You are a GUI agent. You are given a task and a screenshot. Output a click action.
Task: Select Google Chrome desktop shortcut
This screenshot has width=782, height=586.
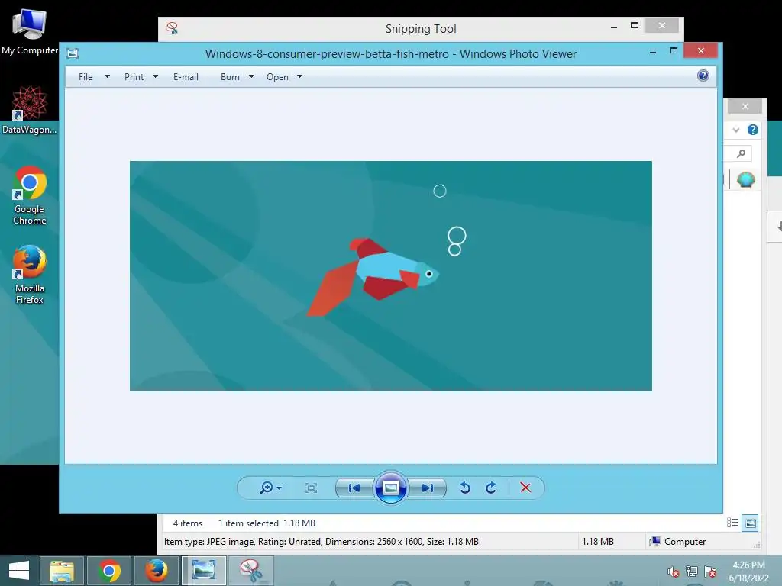[x=30, y=195]
